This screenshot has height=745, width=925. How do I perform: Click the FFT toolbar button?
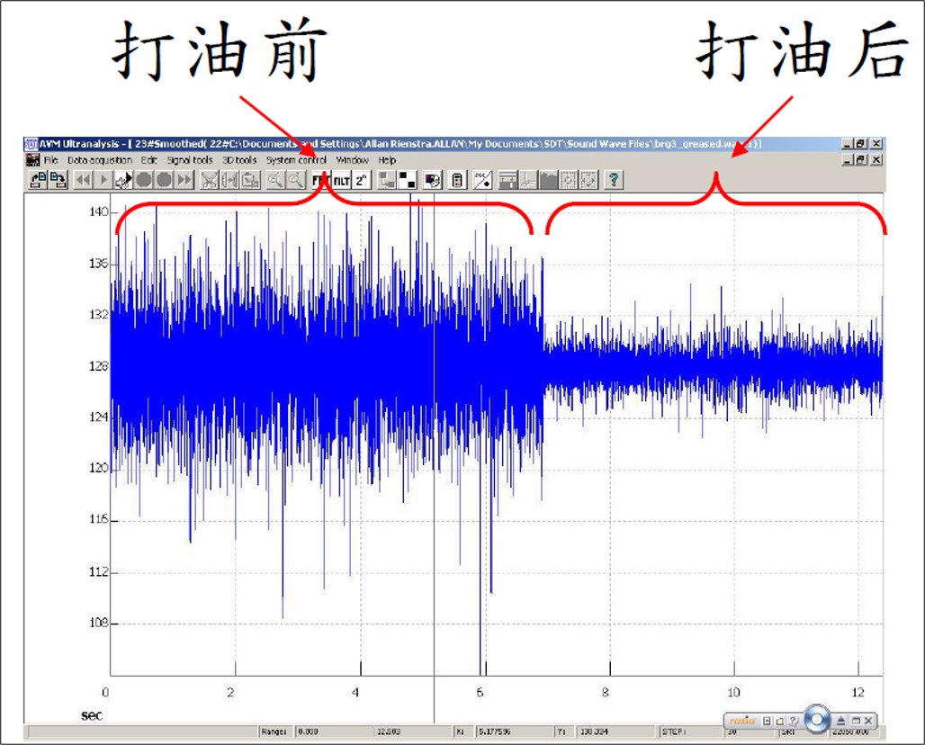click(320, 181)
